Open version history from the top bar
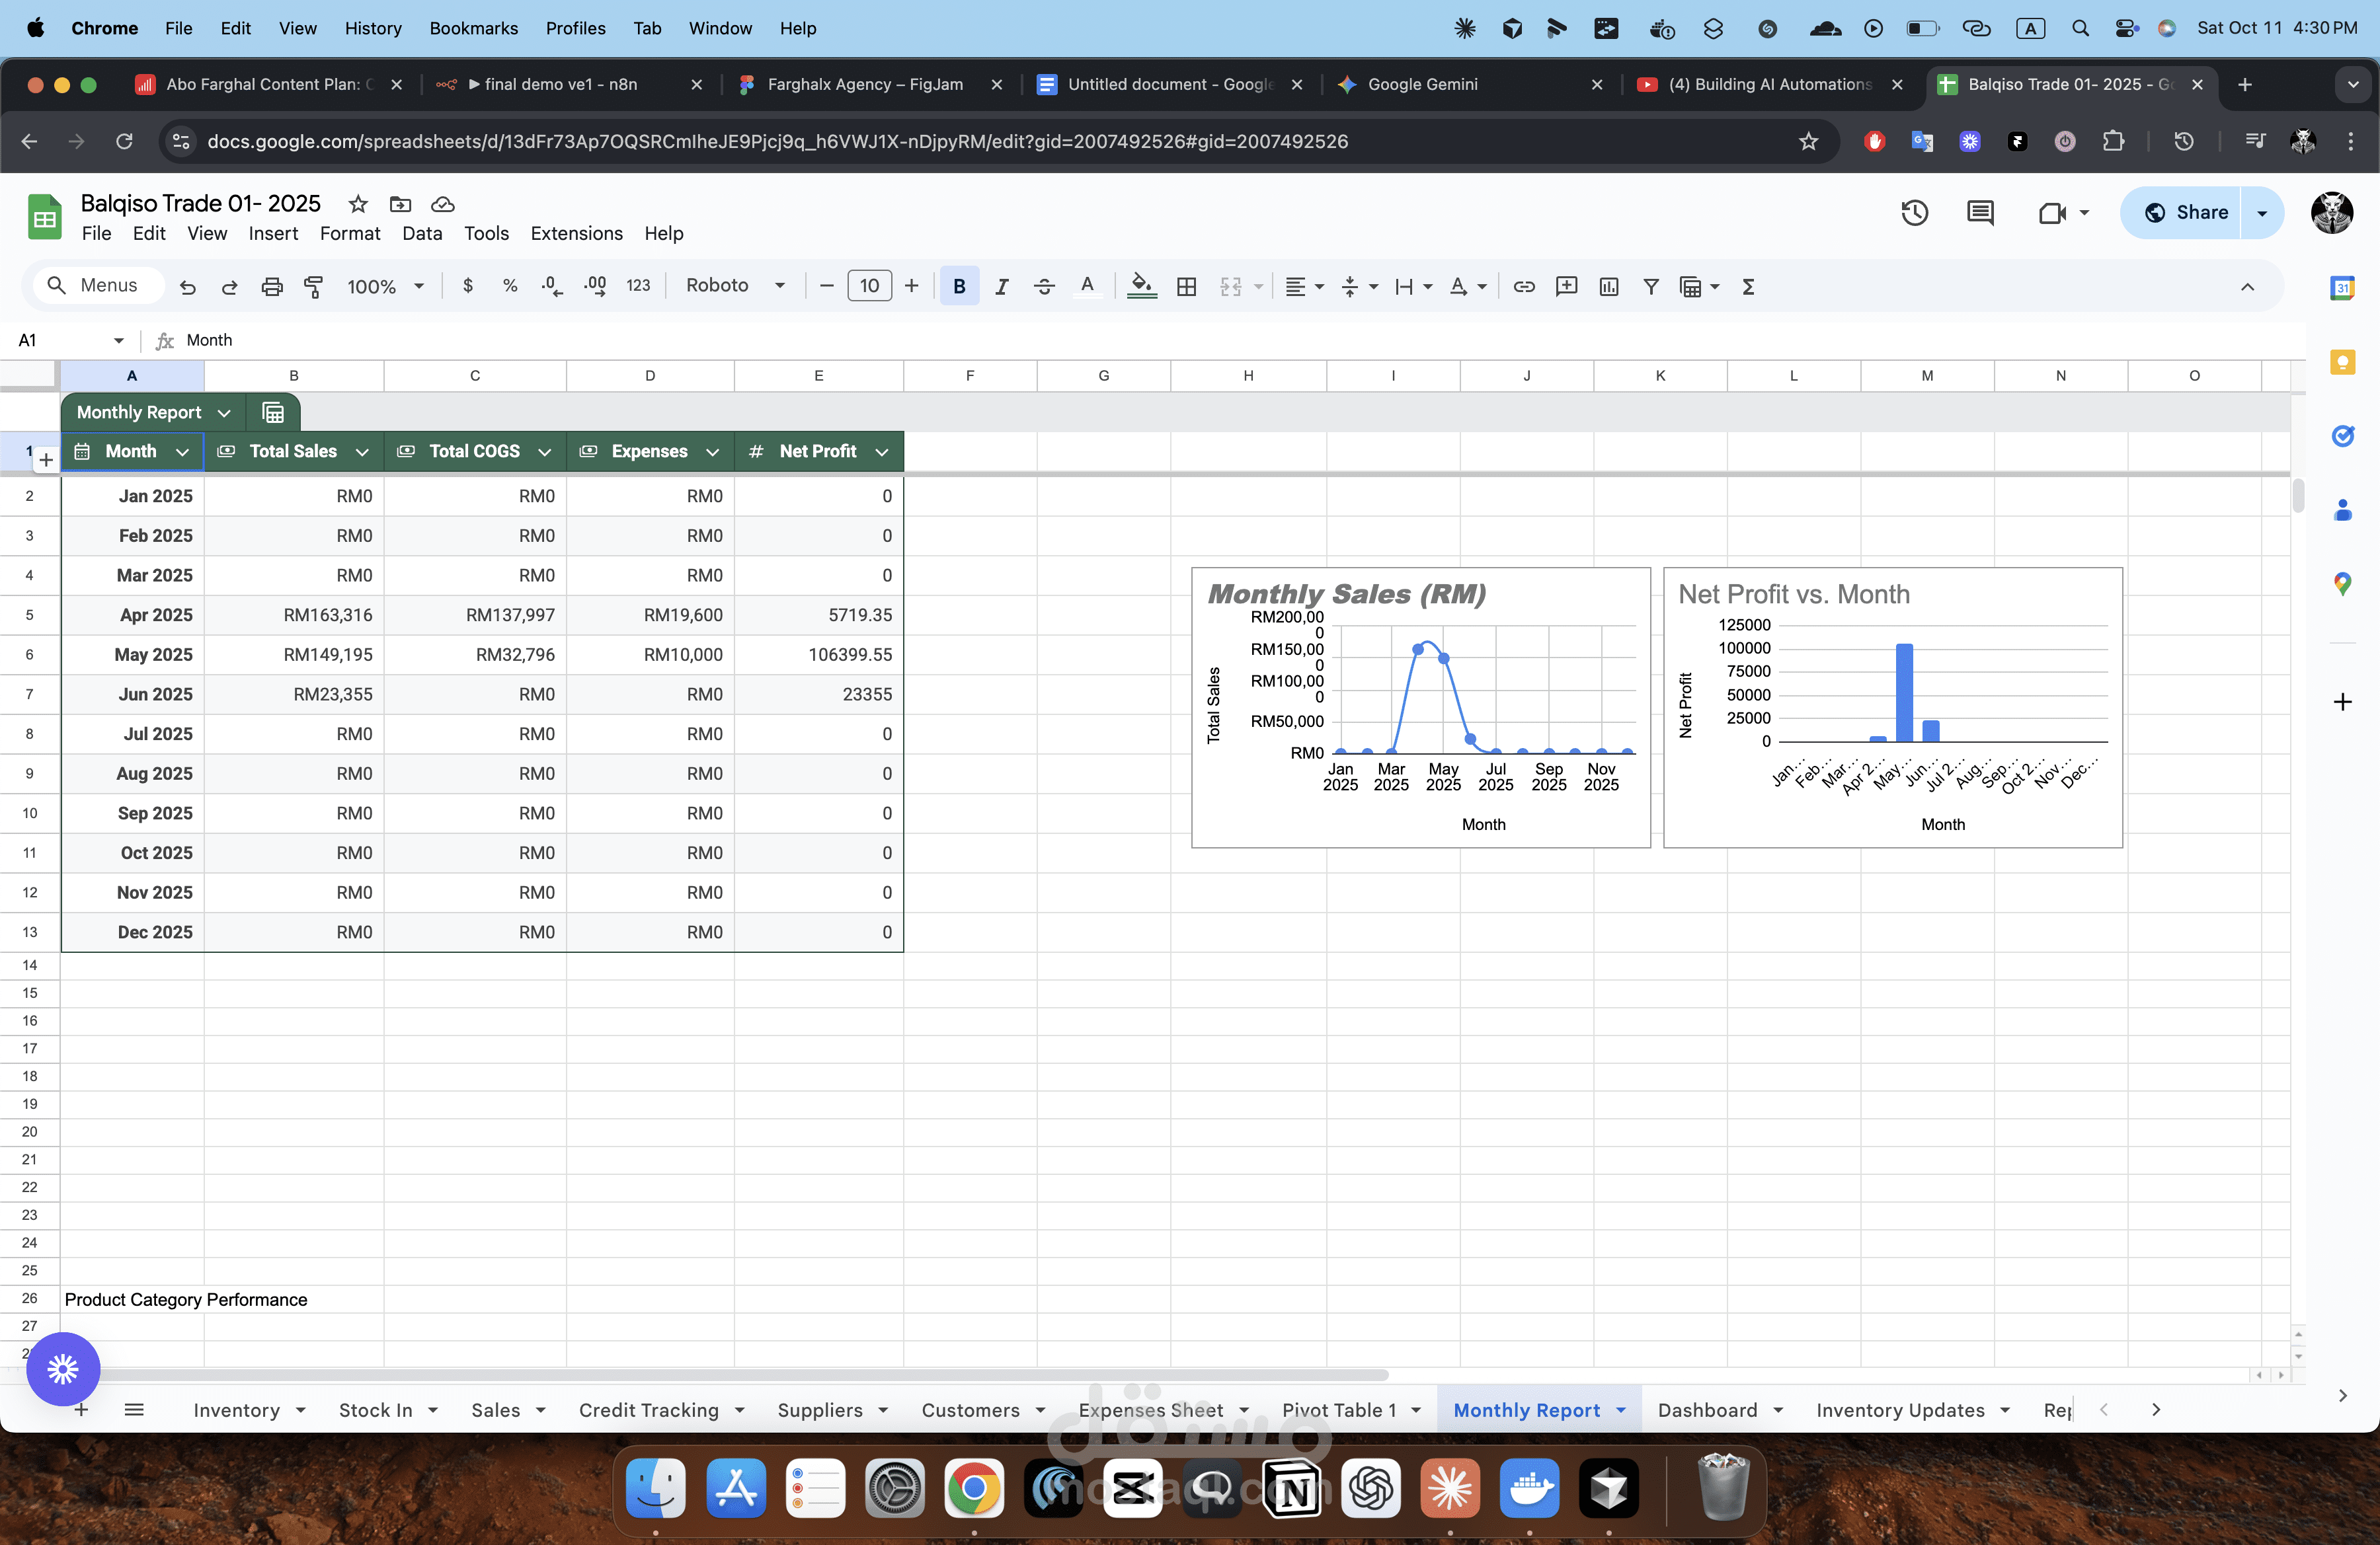The height and width of the screenshot is (1545, 2380). point(1914,213)
